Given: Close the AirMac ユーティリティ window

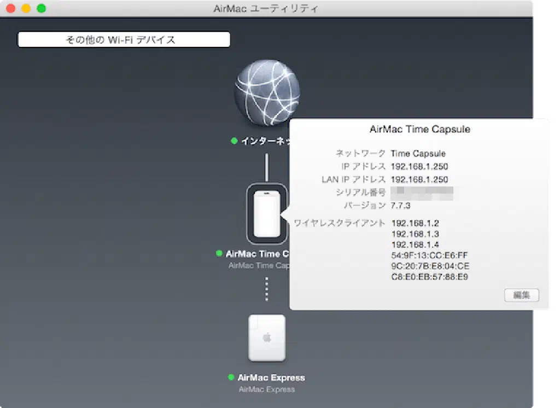Looking at the screenshot, I should 10,9.
